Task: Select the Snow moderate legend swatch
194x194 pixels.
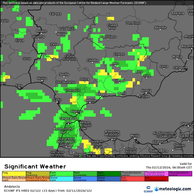Action: pos(85,179)
